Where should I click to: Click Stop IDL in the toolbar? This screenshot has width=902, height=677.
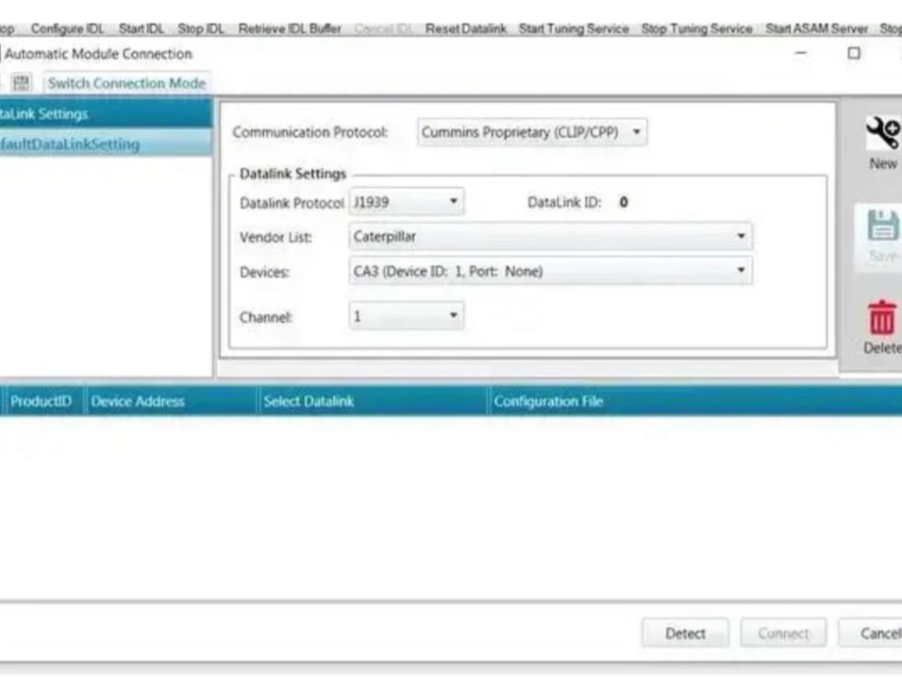(201, 29)
